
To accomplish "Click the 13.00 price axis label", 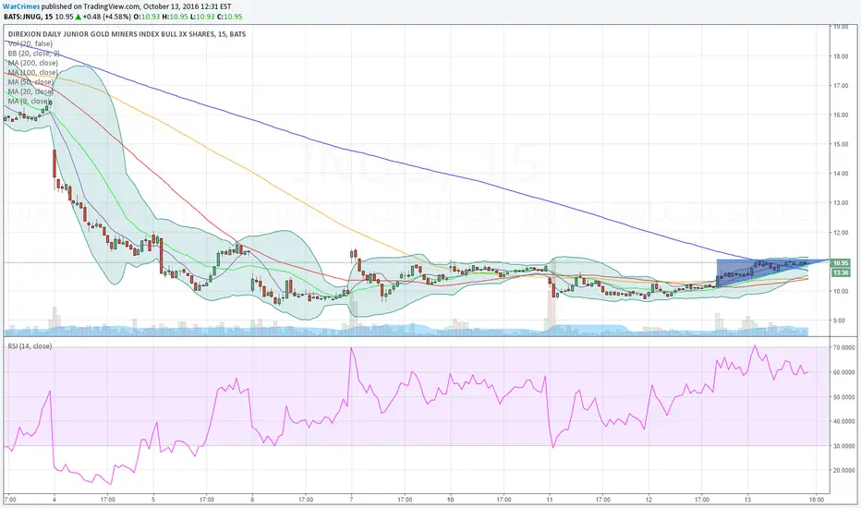I will tap(841, 202).
